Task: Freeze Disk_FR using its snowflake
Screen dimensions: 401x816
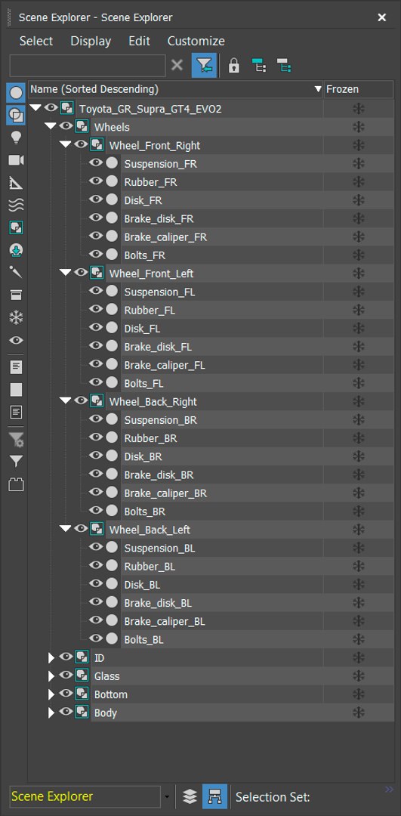Action: (x=359, y=200)
